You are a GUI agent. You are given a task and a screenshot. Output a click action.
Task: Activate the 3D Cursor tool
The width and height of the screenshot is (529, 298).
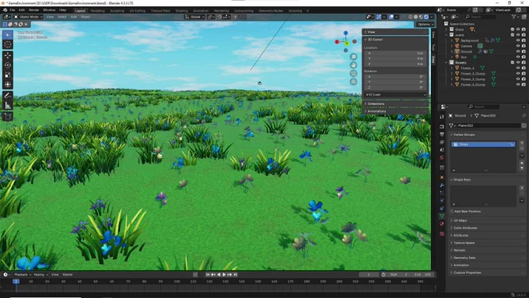8,44
